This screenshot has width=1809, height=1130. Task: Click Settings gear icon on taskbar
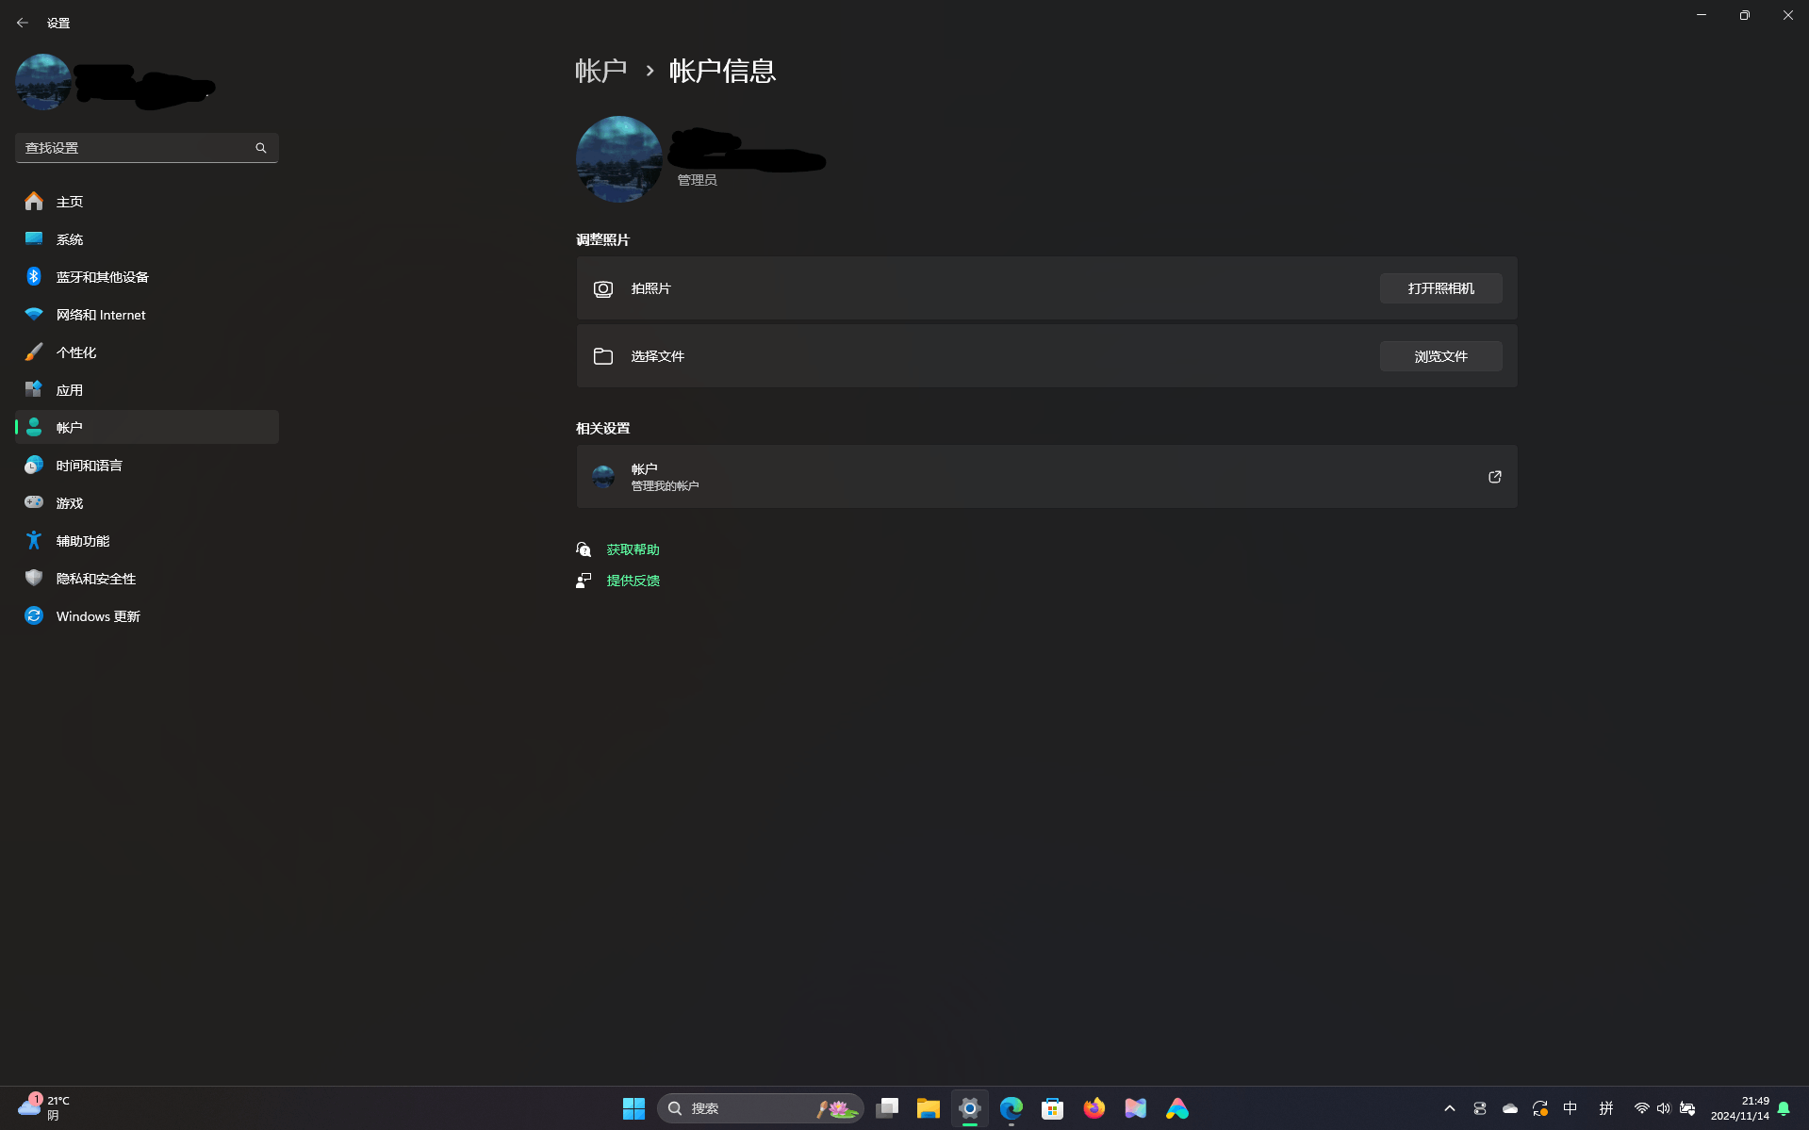[x=970, y=1108]
